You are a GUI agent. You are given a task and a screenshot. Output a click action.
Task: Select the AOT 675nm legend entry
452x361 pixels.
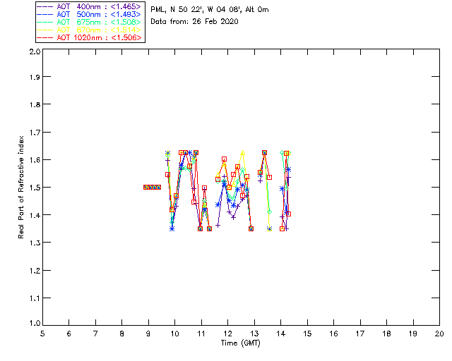pos(90,22)
